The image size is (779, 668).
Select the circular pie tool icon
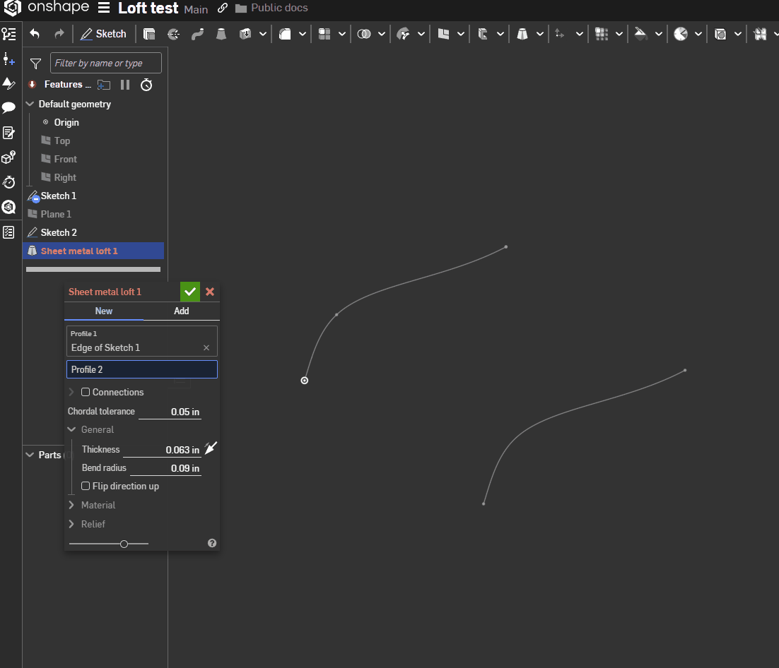pyautogui.click(x=681, y=34)
